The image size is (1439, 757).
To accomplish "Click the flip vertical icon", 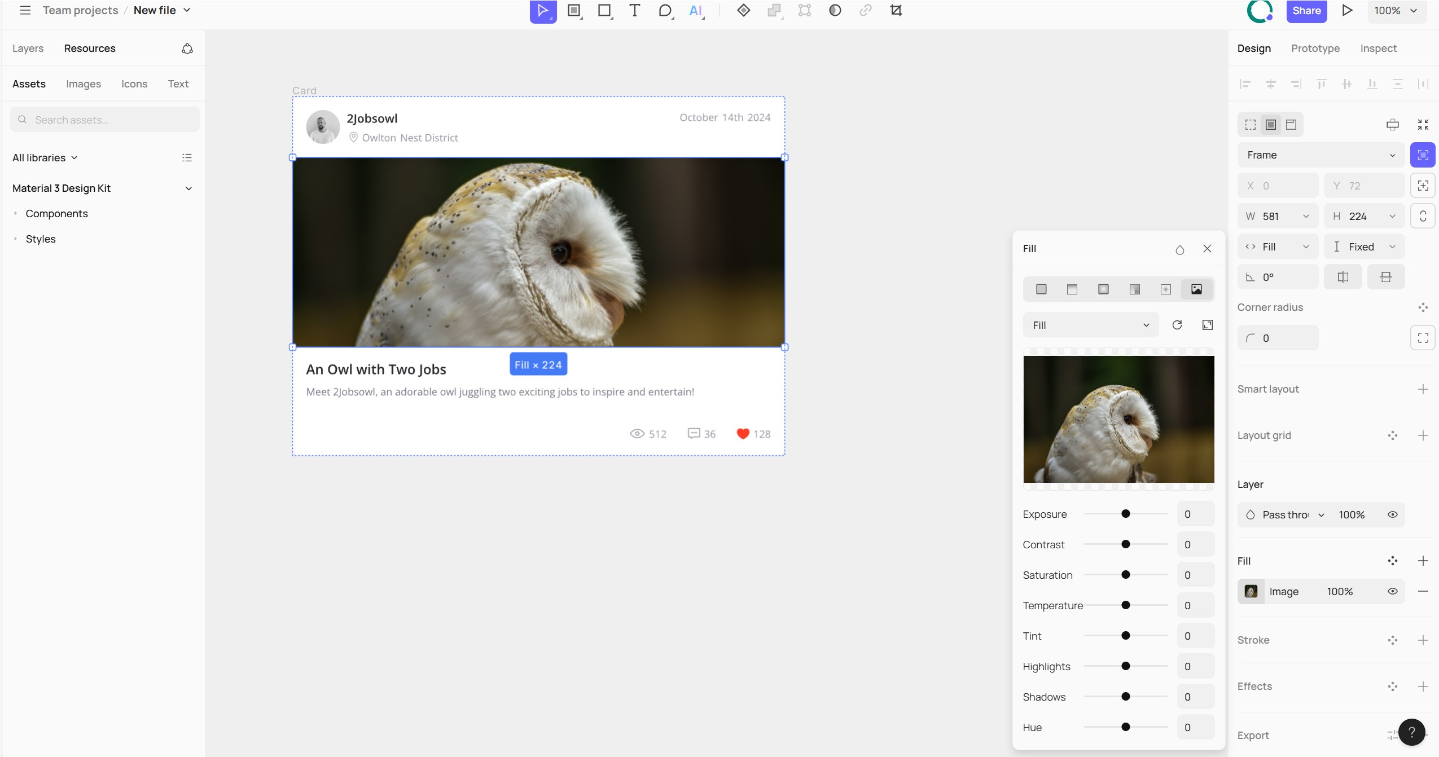I will pos(1385,277).
